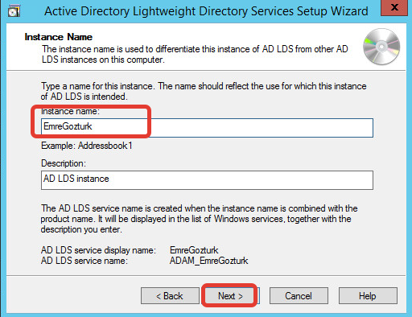The height and width of the screenshot is (317, 412).
Task: Click the wizard icon in the title bar
Action: coord(14,11)
